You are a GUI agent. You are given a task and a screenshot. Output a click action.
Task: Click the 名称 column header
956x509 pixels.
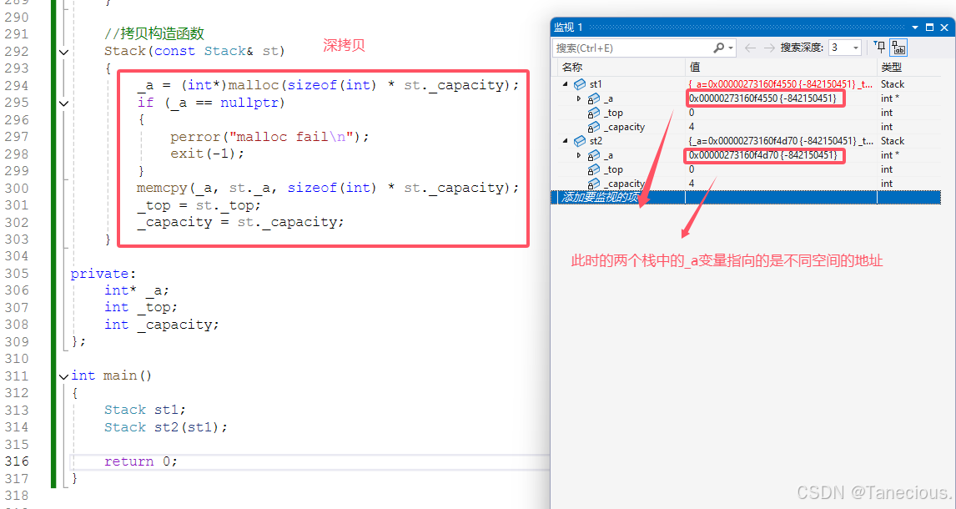pos(572,67)
